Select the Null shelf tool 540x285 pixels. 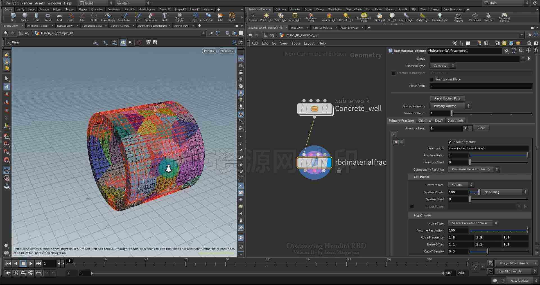point(71,17)
